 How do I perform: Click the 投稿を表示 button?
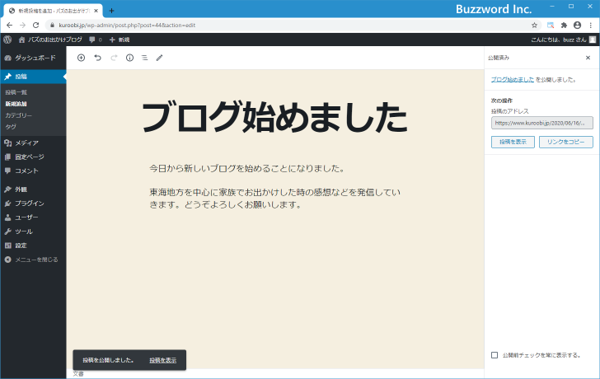[513, 142]
